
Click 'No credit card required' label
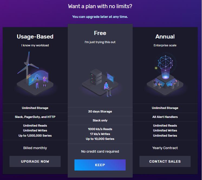100,151
